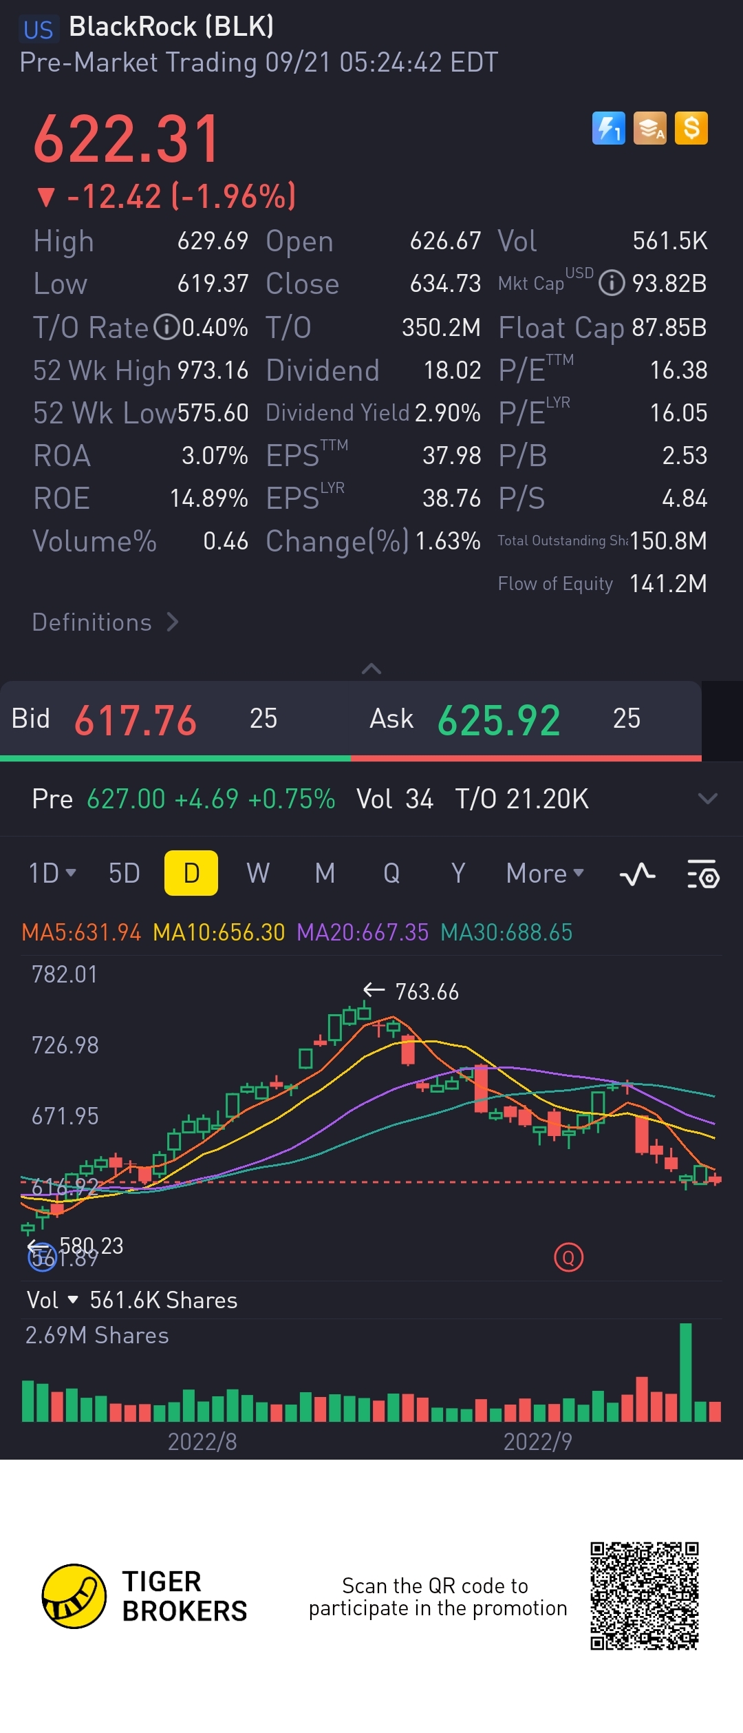Tap the US market badge

[38, 30]
